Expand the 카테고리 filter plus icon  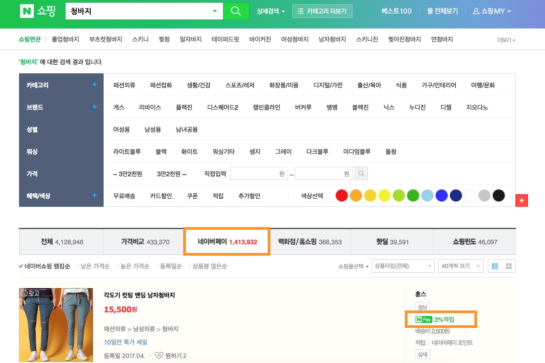click(x=94, y=84)
